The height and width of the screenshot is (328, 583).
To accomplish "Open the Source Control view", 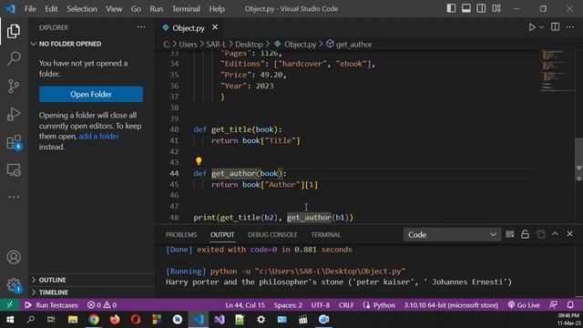I will click(x=14, y=87).
